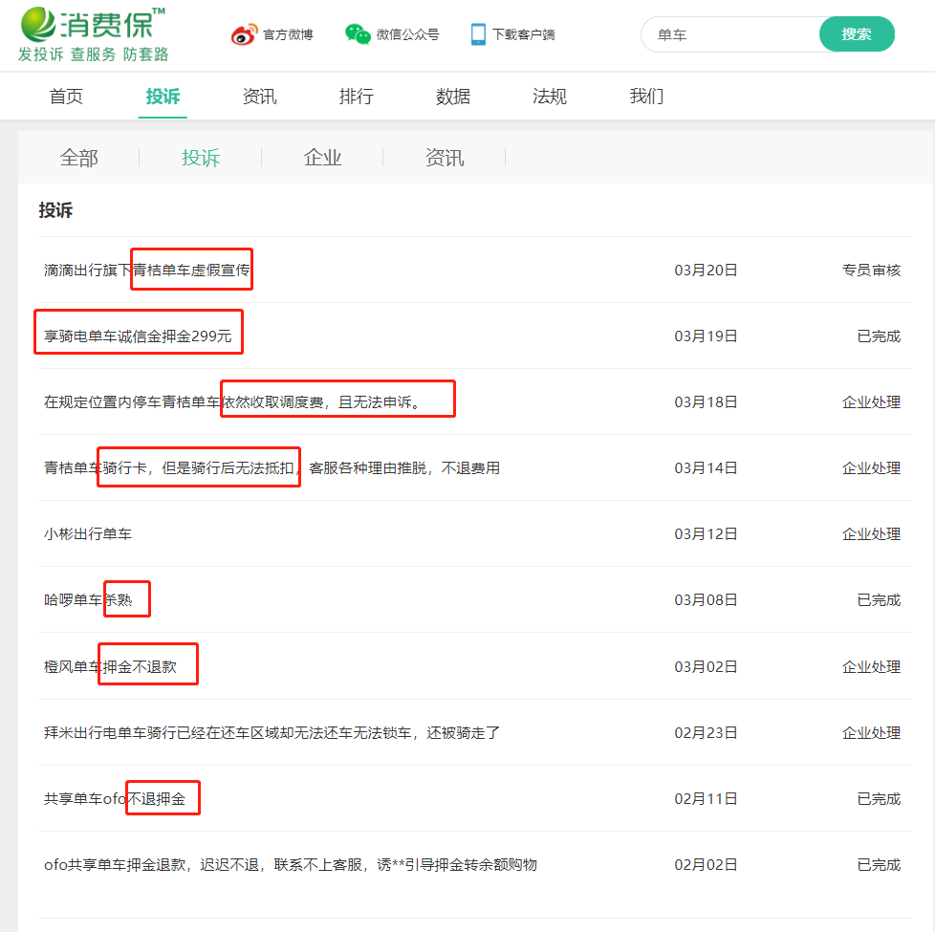The width and height of the screenshot is (935, 932).
Task: Focus the search box containing 单车
Action: coord(730,34)
